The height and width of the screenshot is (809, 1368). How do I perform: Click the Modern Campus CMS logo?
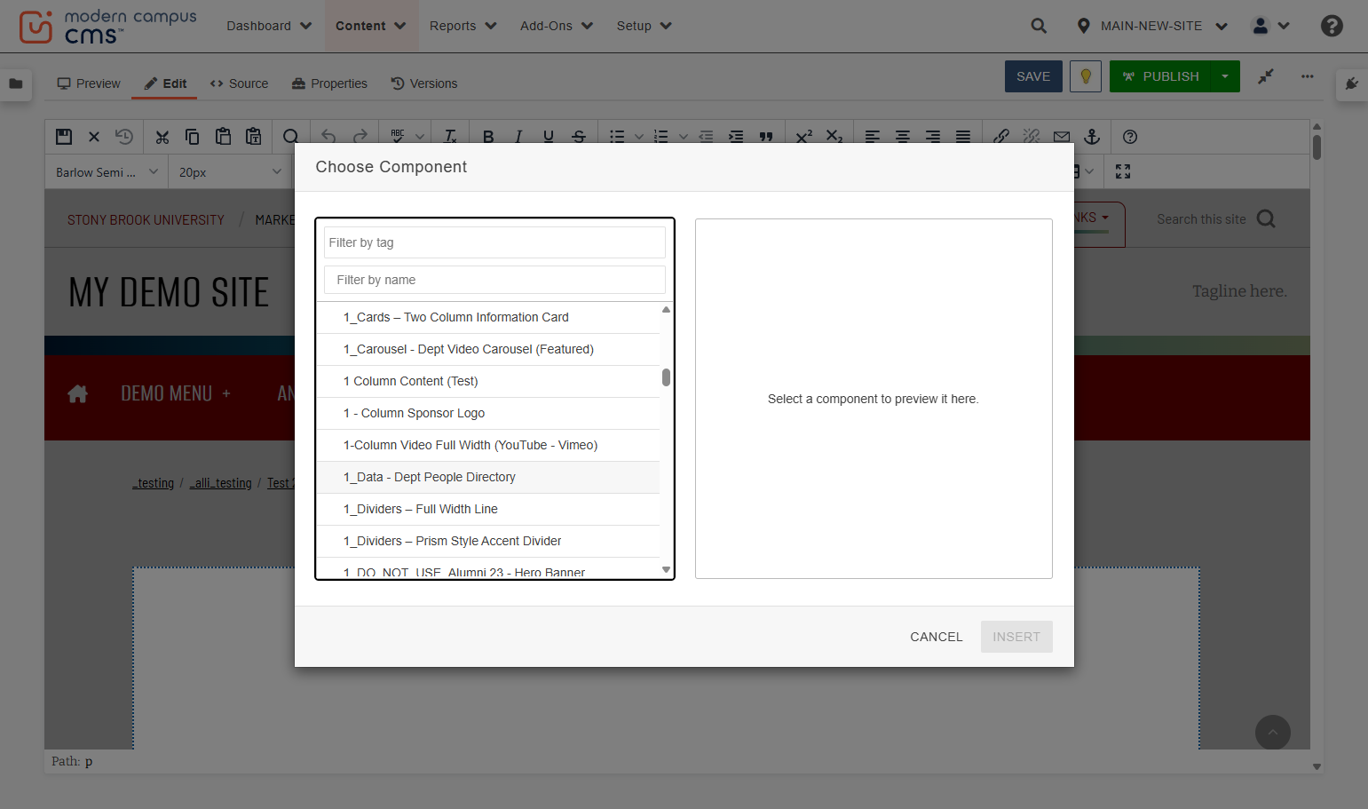pyautogui.click(x=108, y=27)
